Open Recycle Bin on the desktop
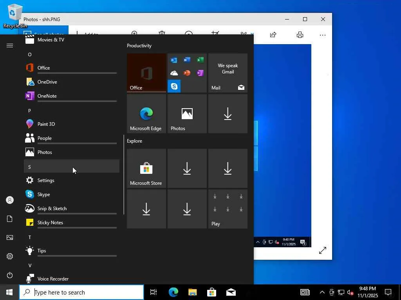This screenshot has height=300, width=401. (x=15, y=16)
